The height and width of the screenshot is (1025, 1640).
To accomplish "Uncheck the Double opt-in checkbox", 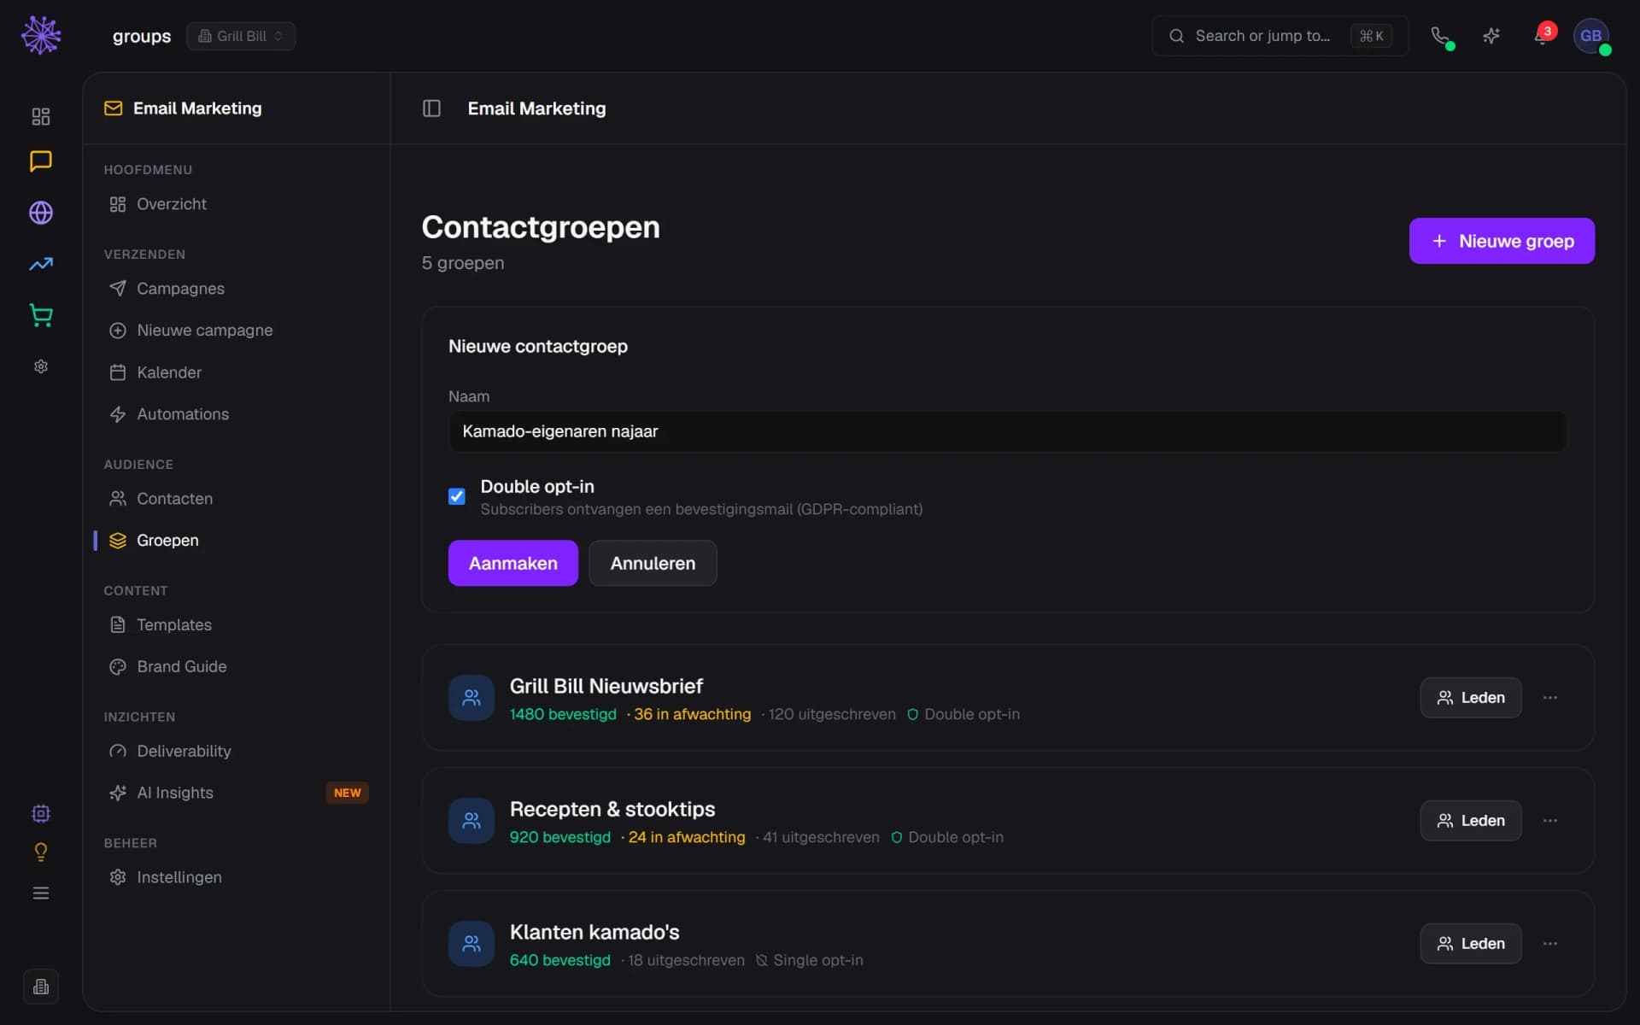I will pyautogui.click(x=457, y=496).
